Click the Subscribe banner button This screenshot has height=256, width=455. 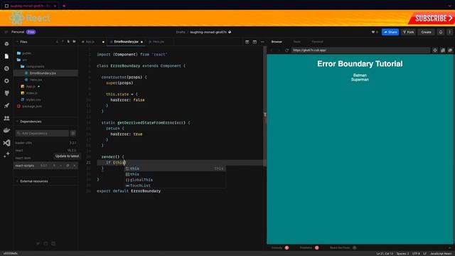[x=432, y=18]
